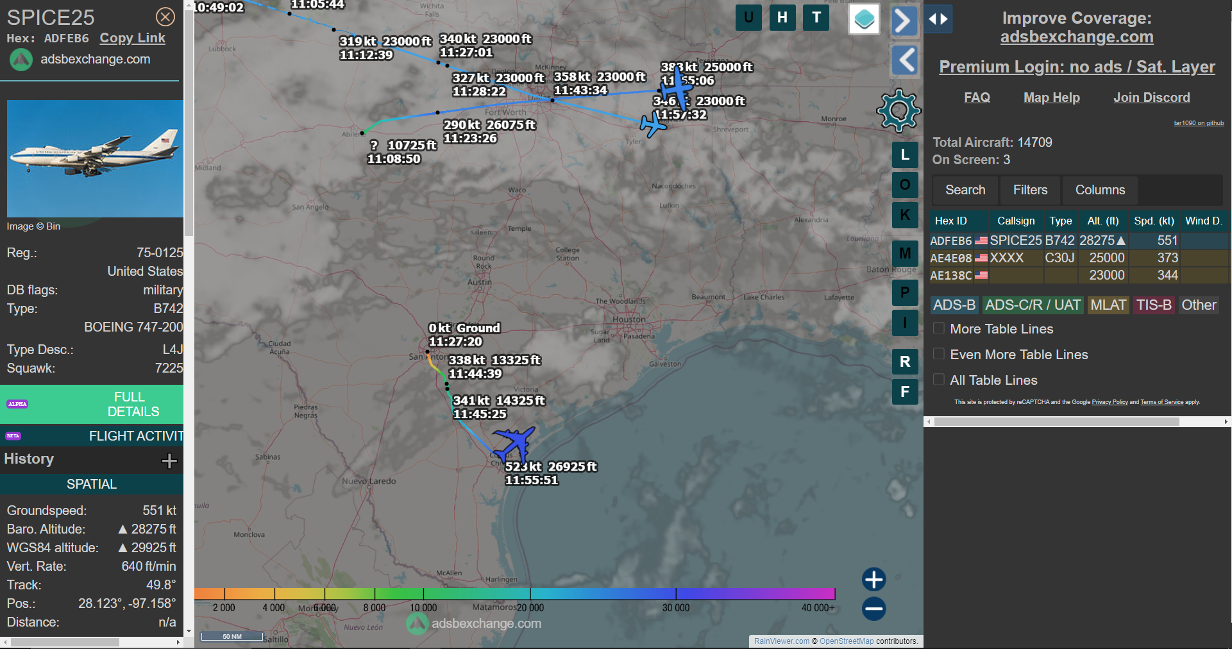Image resolution: width=1232 pixels, height=649 pixels.
Task: Open the Map Help link
Action: coord(1052,97)
